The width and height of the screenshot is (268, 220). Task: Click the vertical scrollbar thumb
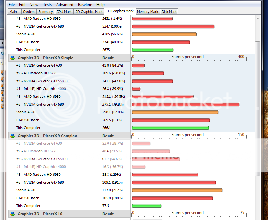(257, 109)
